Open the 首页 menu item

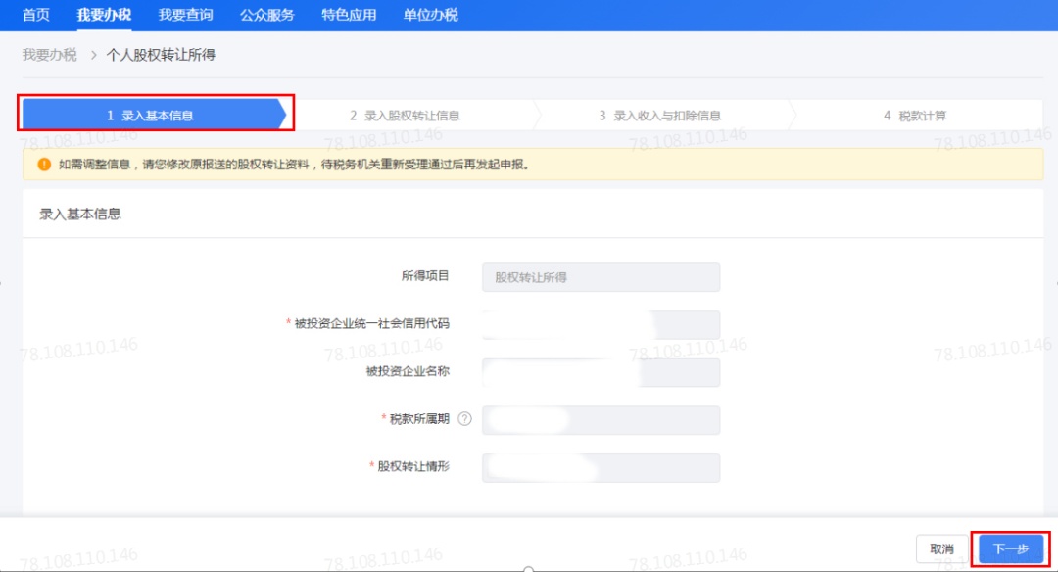click(36, 15)
